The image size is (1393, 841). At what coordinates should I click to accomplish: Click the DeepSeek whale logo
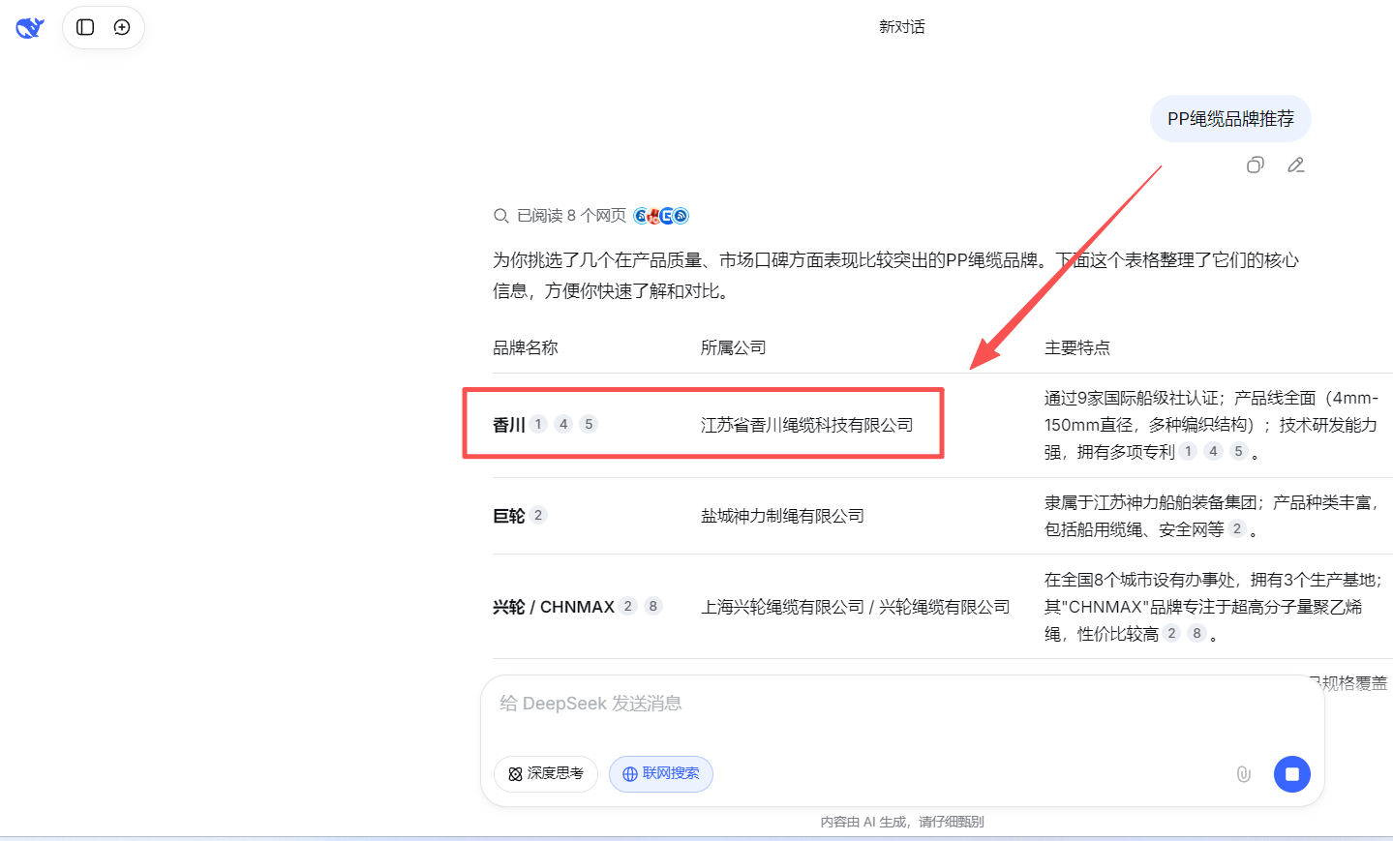tap(30, 27)
